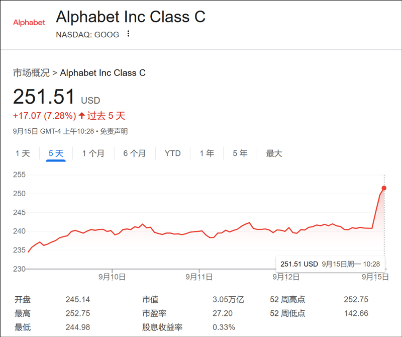Select the 1 年 time range
This screenshot has width=402, height=337.
[x=207, y=153]
